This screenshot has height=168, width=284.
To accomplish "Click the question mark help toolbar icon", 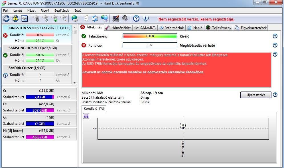I will [136, 18].
